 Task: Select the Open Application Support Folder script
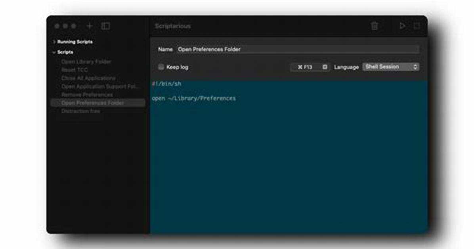[100, 86]
